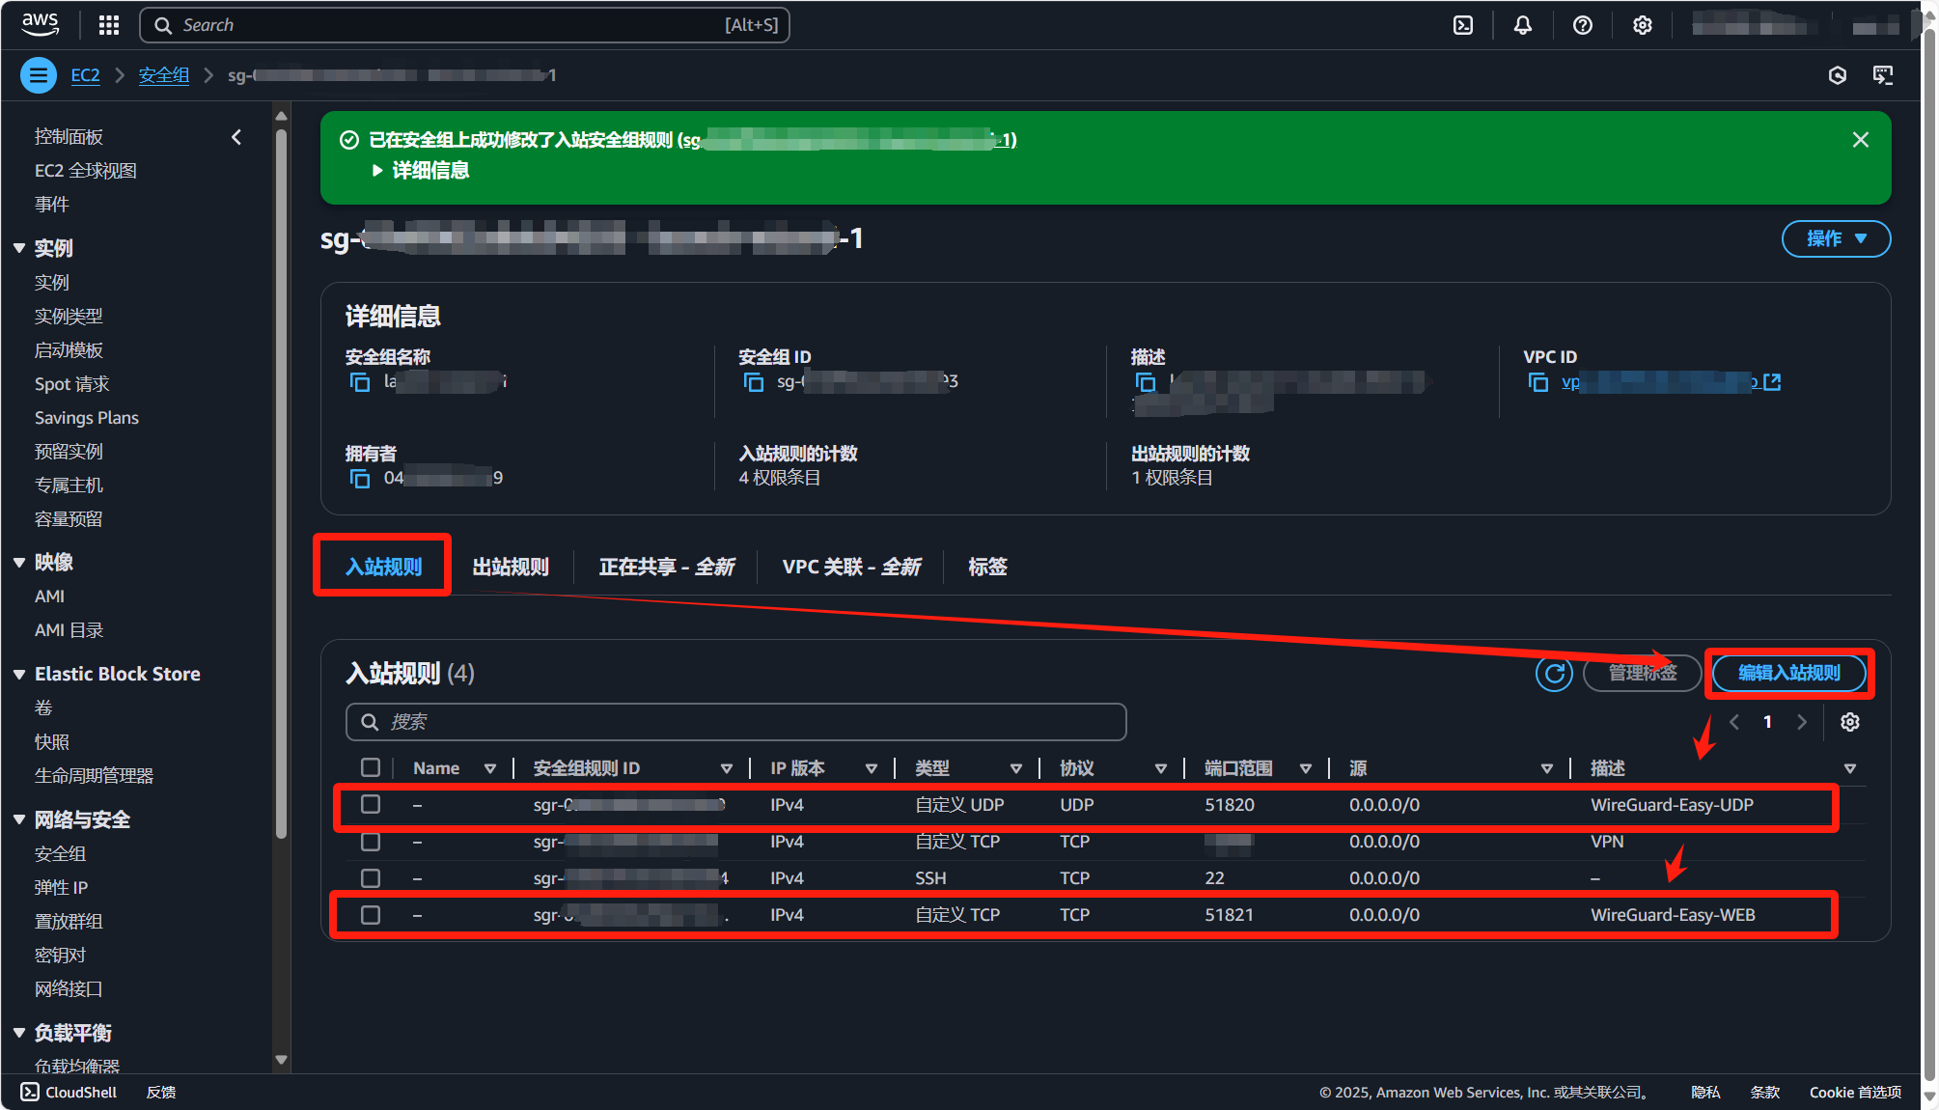
Task: Collapse the 负载平衡 sidebar section
Action: 19,1033
